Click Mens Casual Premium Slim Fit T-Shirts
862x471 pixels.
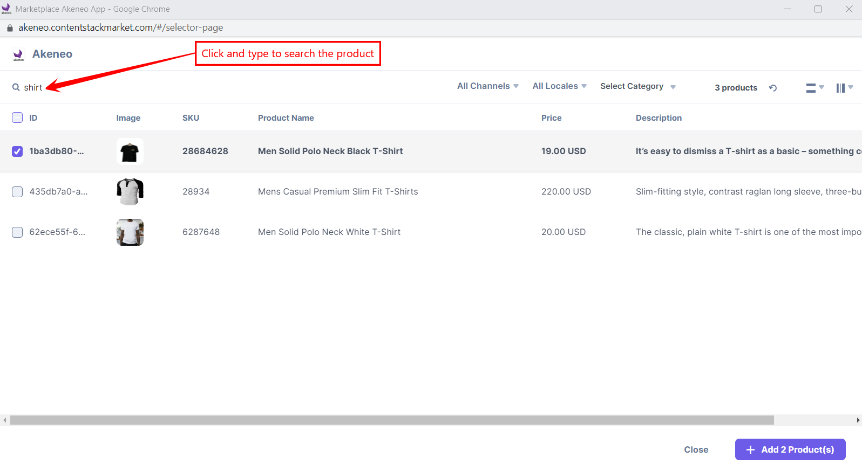(338, 192)
